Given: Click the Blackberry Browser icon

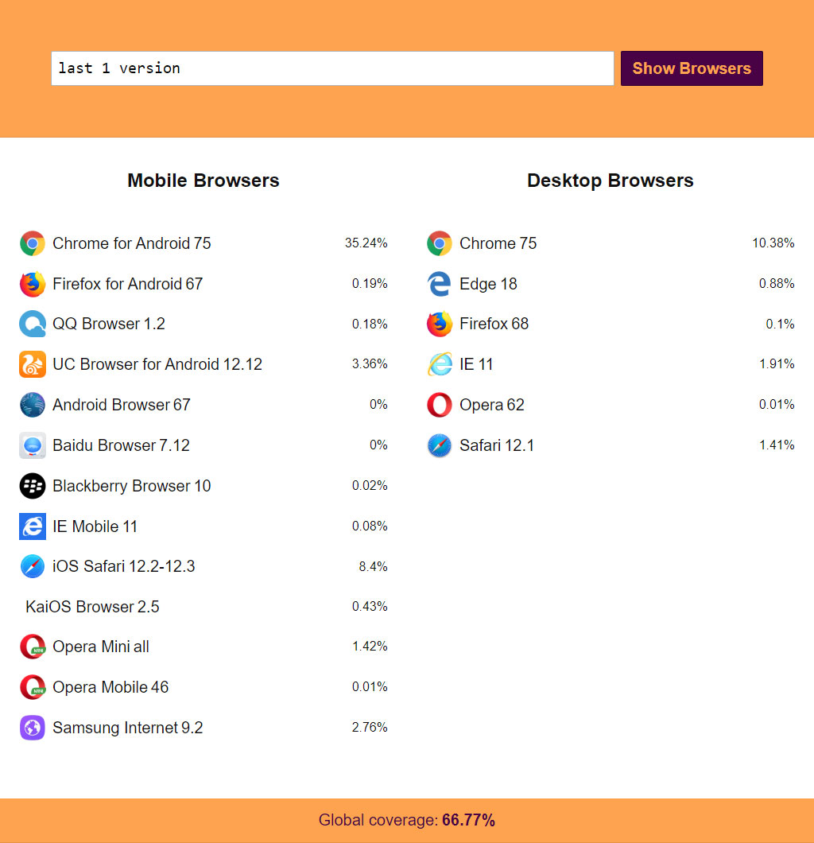Looking at the screenshot, I should point(33,486).
